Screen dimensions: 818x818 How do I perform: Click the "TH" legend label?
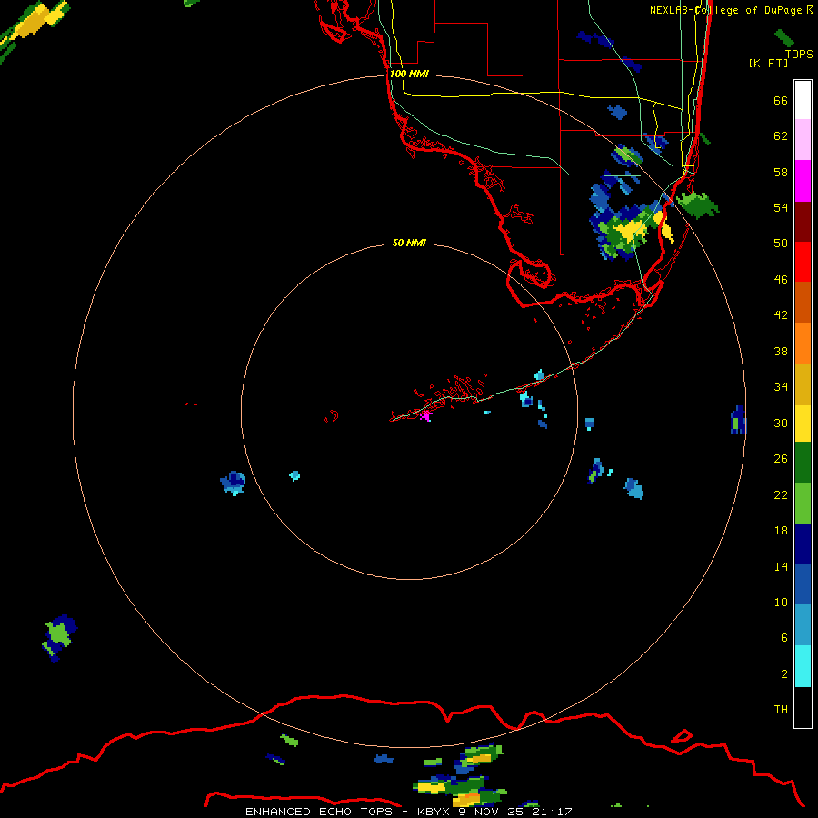coord(781,709)
